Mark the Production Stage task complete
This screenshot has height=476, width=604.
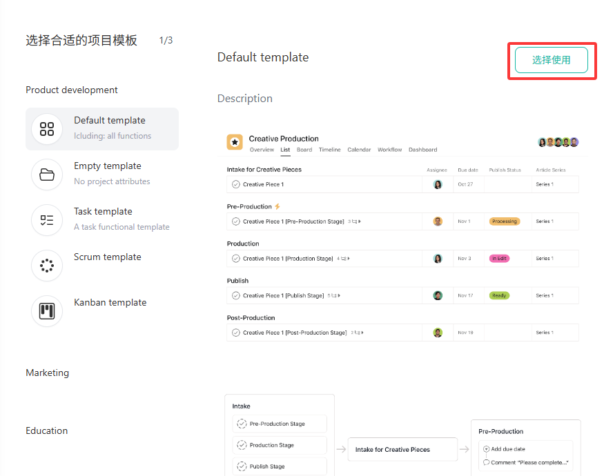point(236,259)
